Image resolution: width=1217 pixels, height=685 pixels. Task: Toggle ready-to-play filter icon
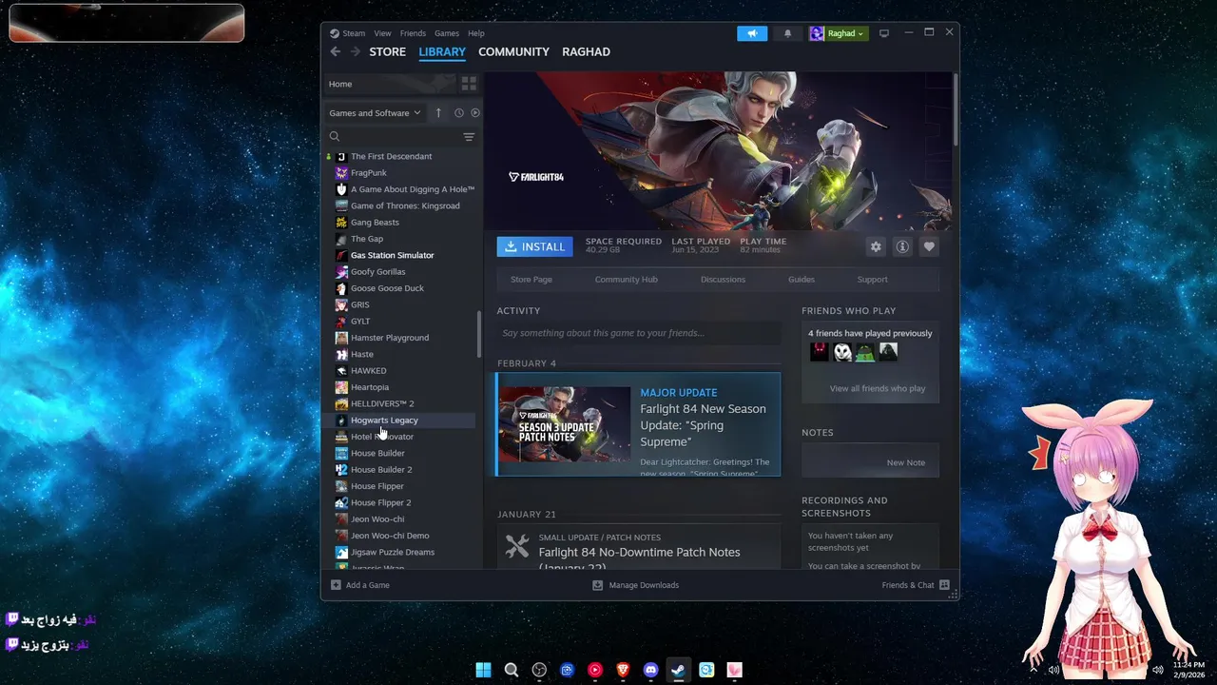click(475, 112)
